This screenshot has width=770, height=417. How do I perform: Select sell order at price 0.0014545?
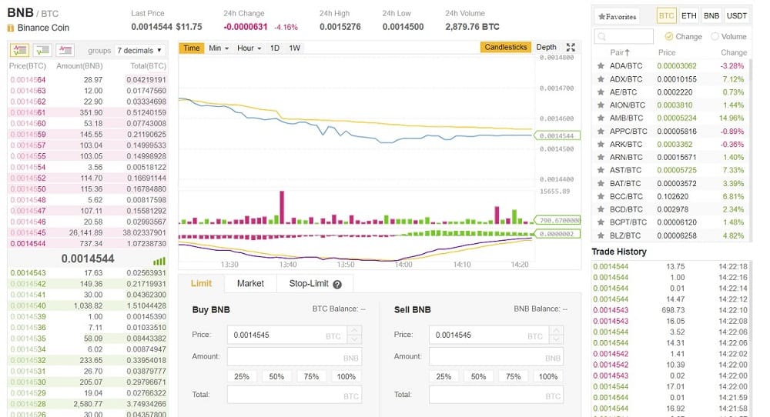point(88,232)
